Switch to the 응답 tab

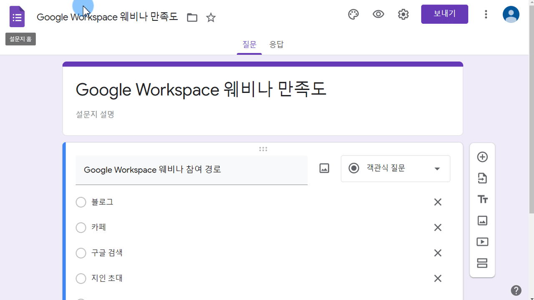click(x=277, y=45)
